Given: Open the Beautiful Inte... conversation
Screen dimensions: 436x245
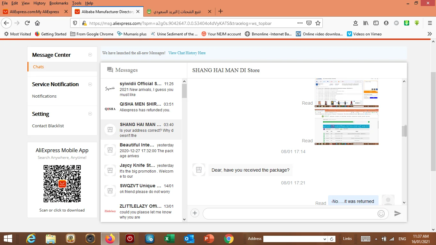Looking at the screenshot, I should (x=141, y=150).
